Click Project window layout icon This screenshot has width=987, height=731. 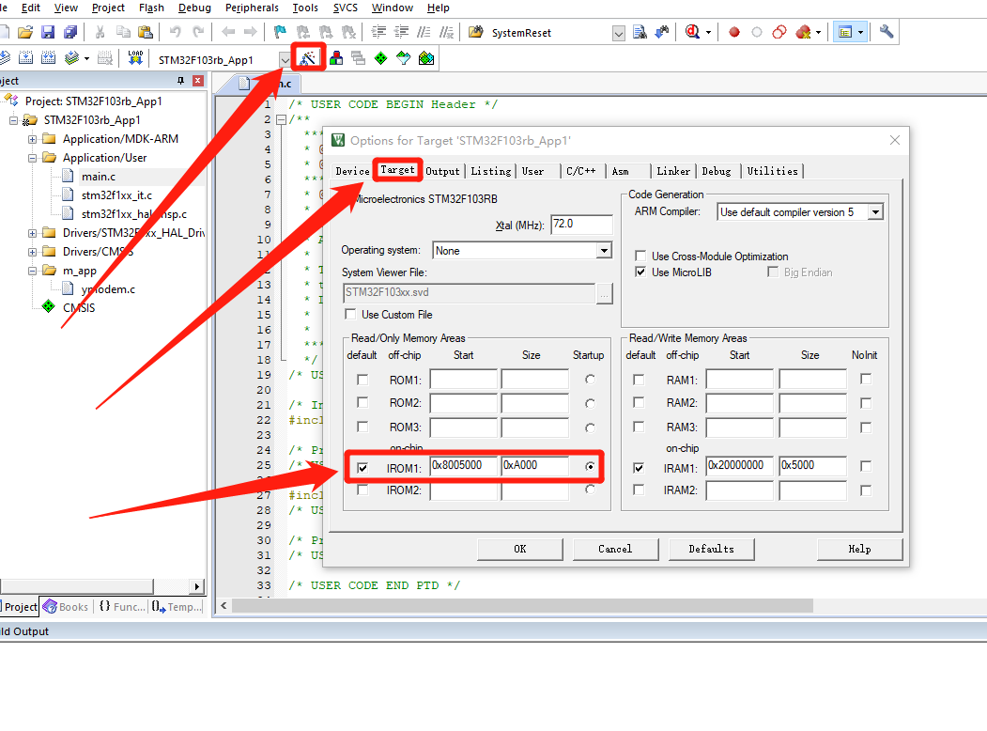[x=845, y=32]
